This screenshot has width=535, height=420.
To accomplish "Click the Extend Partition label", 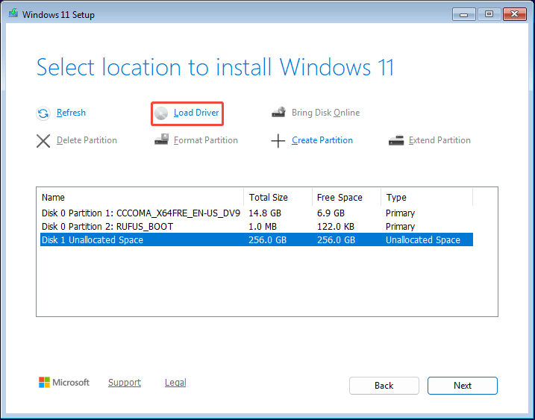I will pyautogui.click(x=439, y=140).
